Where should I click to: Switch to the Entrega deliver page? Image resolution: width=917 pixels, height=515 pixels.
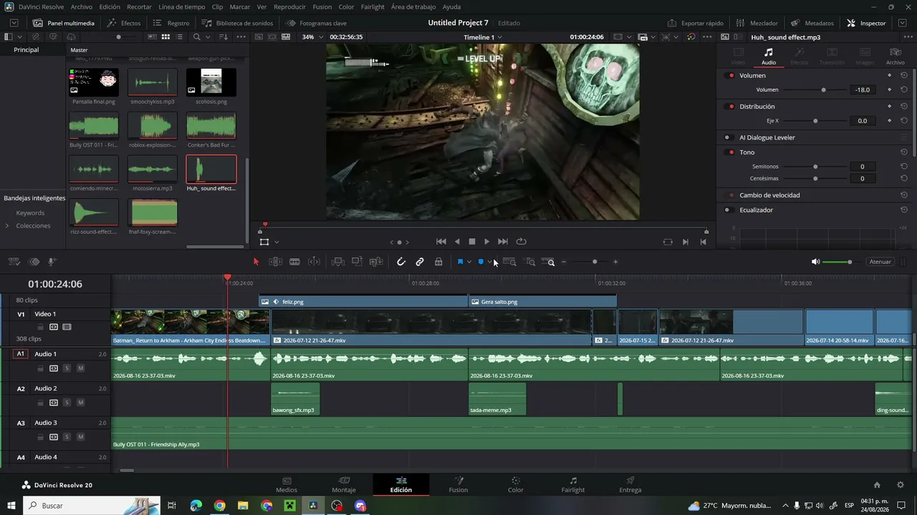click(630, 484)
